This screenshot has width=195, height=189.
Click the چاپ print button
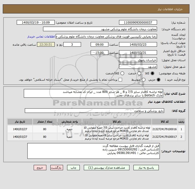[x=73, y=168]
